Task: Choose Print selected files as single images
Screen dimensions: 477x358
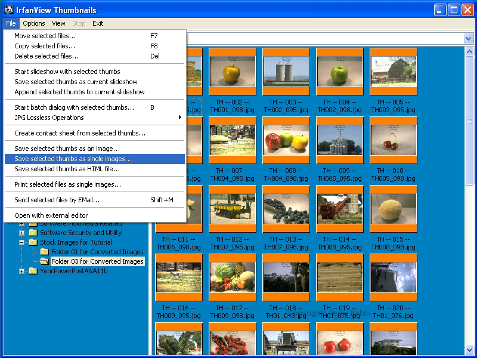Action: (x=95, y=184)
